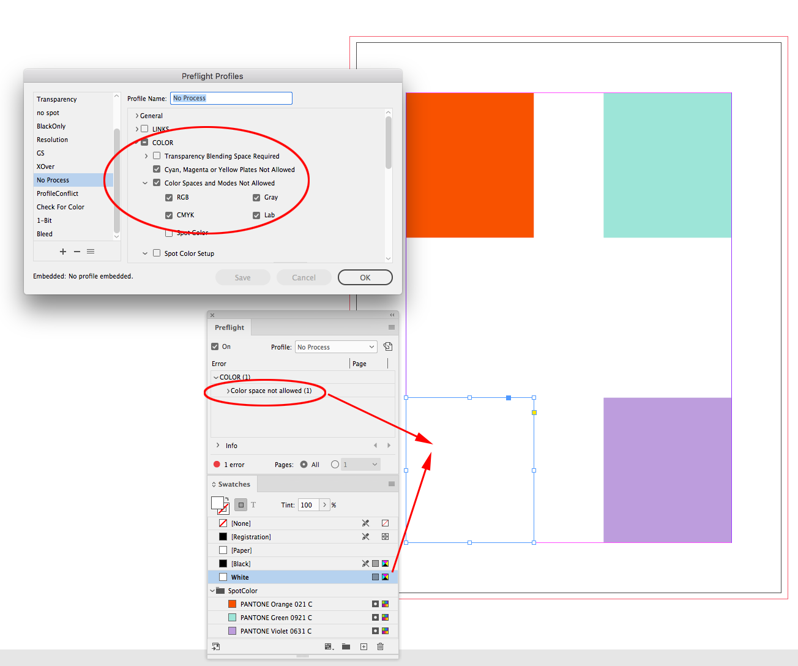Select Check For Color in profile list

(60, 207)
